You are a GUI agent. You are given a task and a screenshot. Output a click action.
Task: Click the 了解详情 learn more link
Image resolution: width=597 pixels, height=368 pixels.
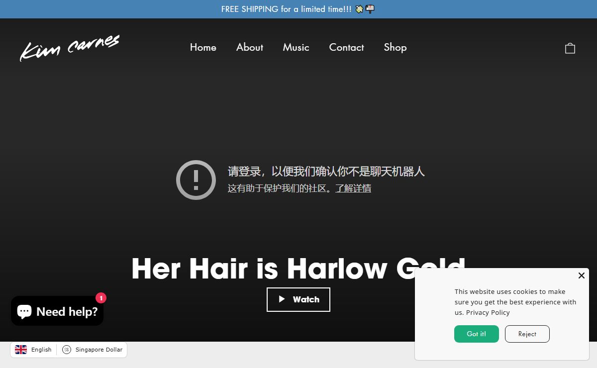coord(353,188)
